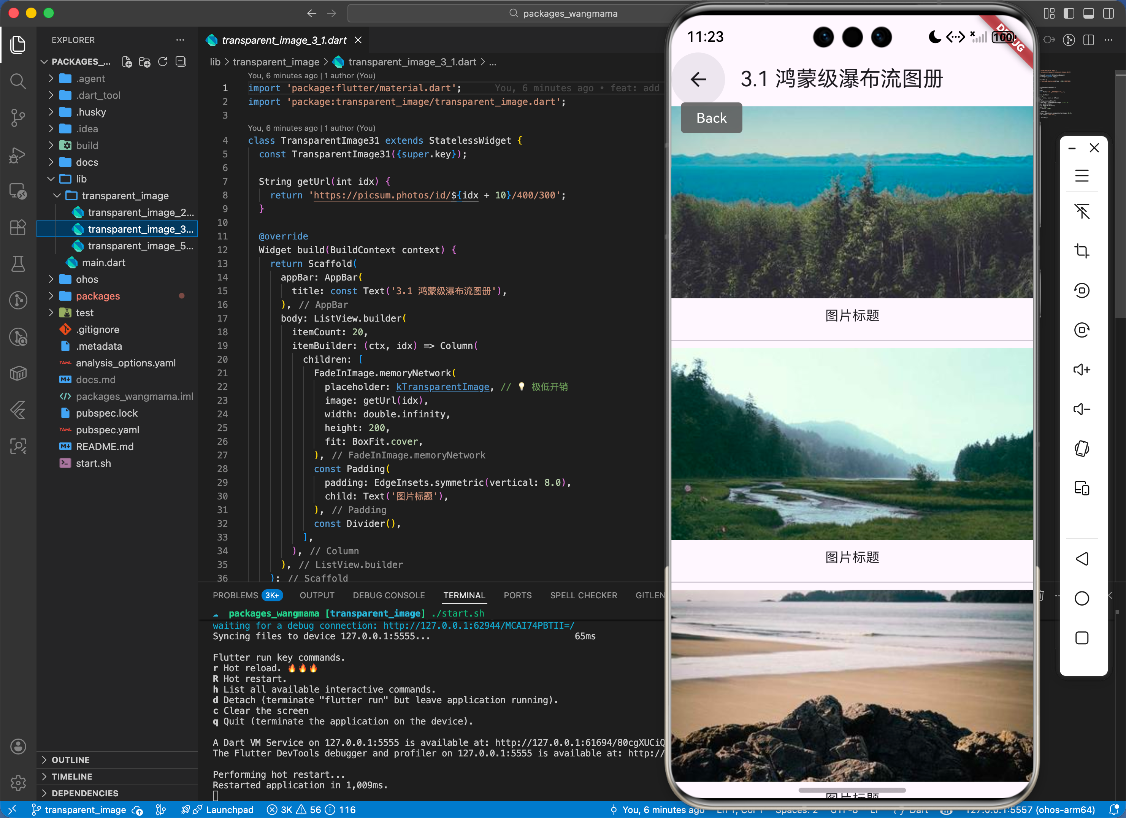
Task: Open the Search sidebar icon
Action: click(18, 81)
